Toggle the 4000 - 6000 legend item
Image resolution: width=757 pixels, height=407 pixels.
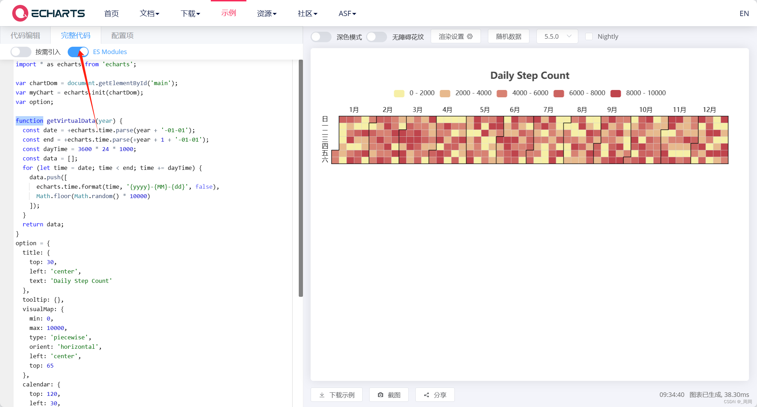tap(502, 93)
